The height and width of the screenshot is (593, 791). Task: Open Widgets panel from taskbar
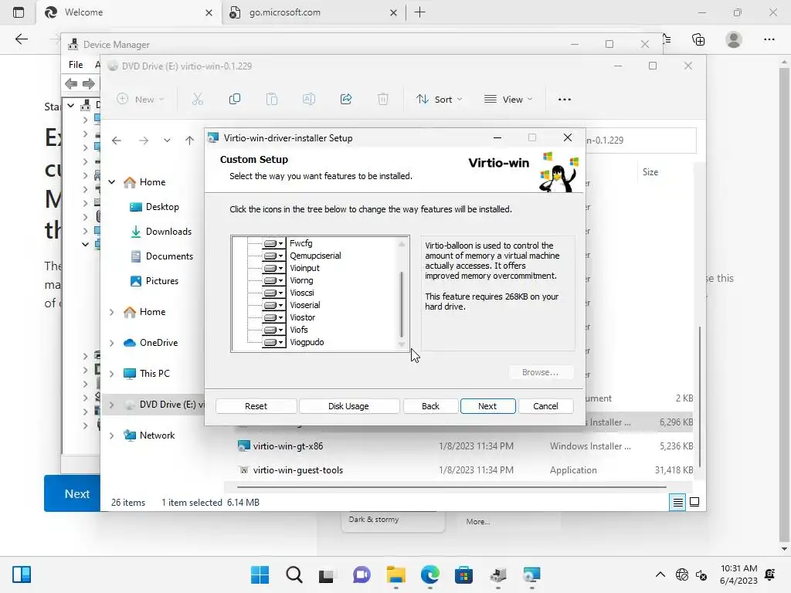pyautogui.click(x=22, y=574)
